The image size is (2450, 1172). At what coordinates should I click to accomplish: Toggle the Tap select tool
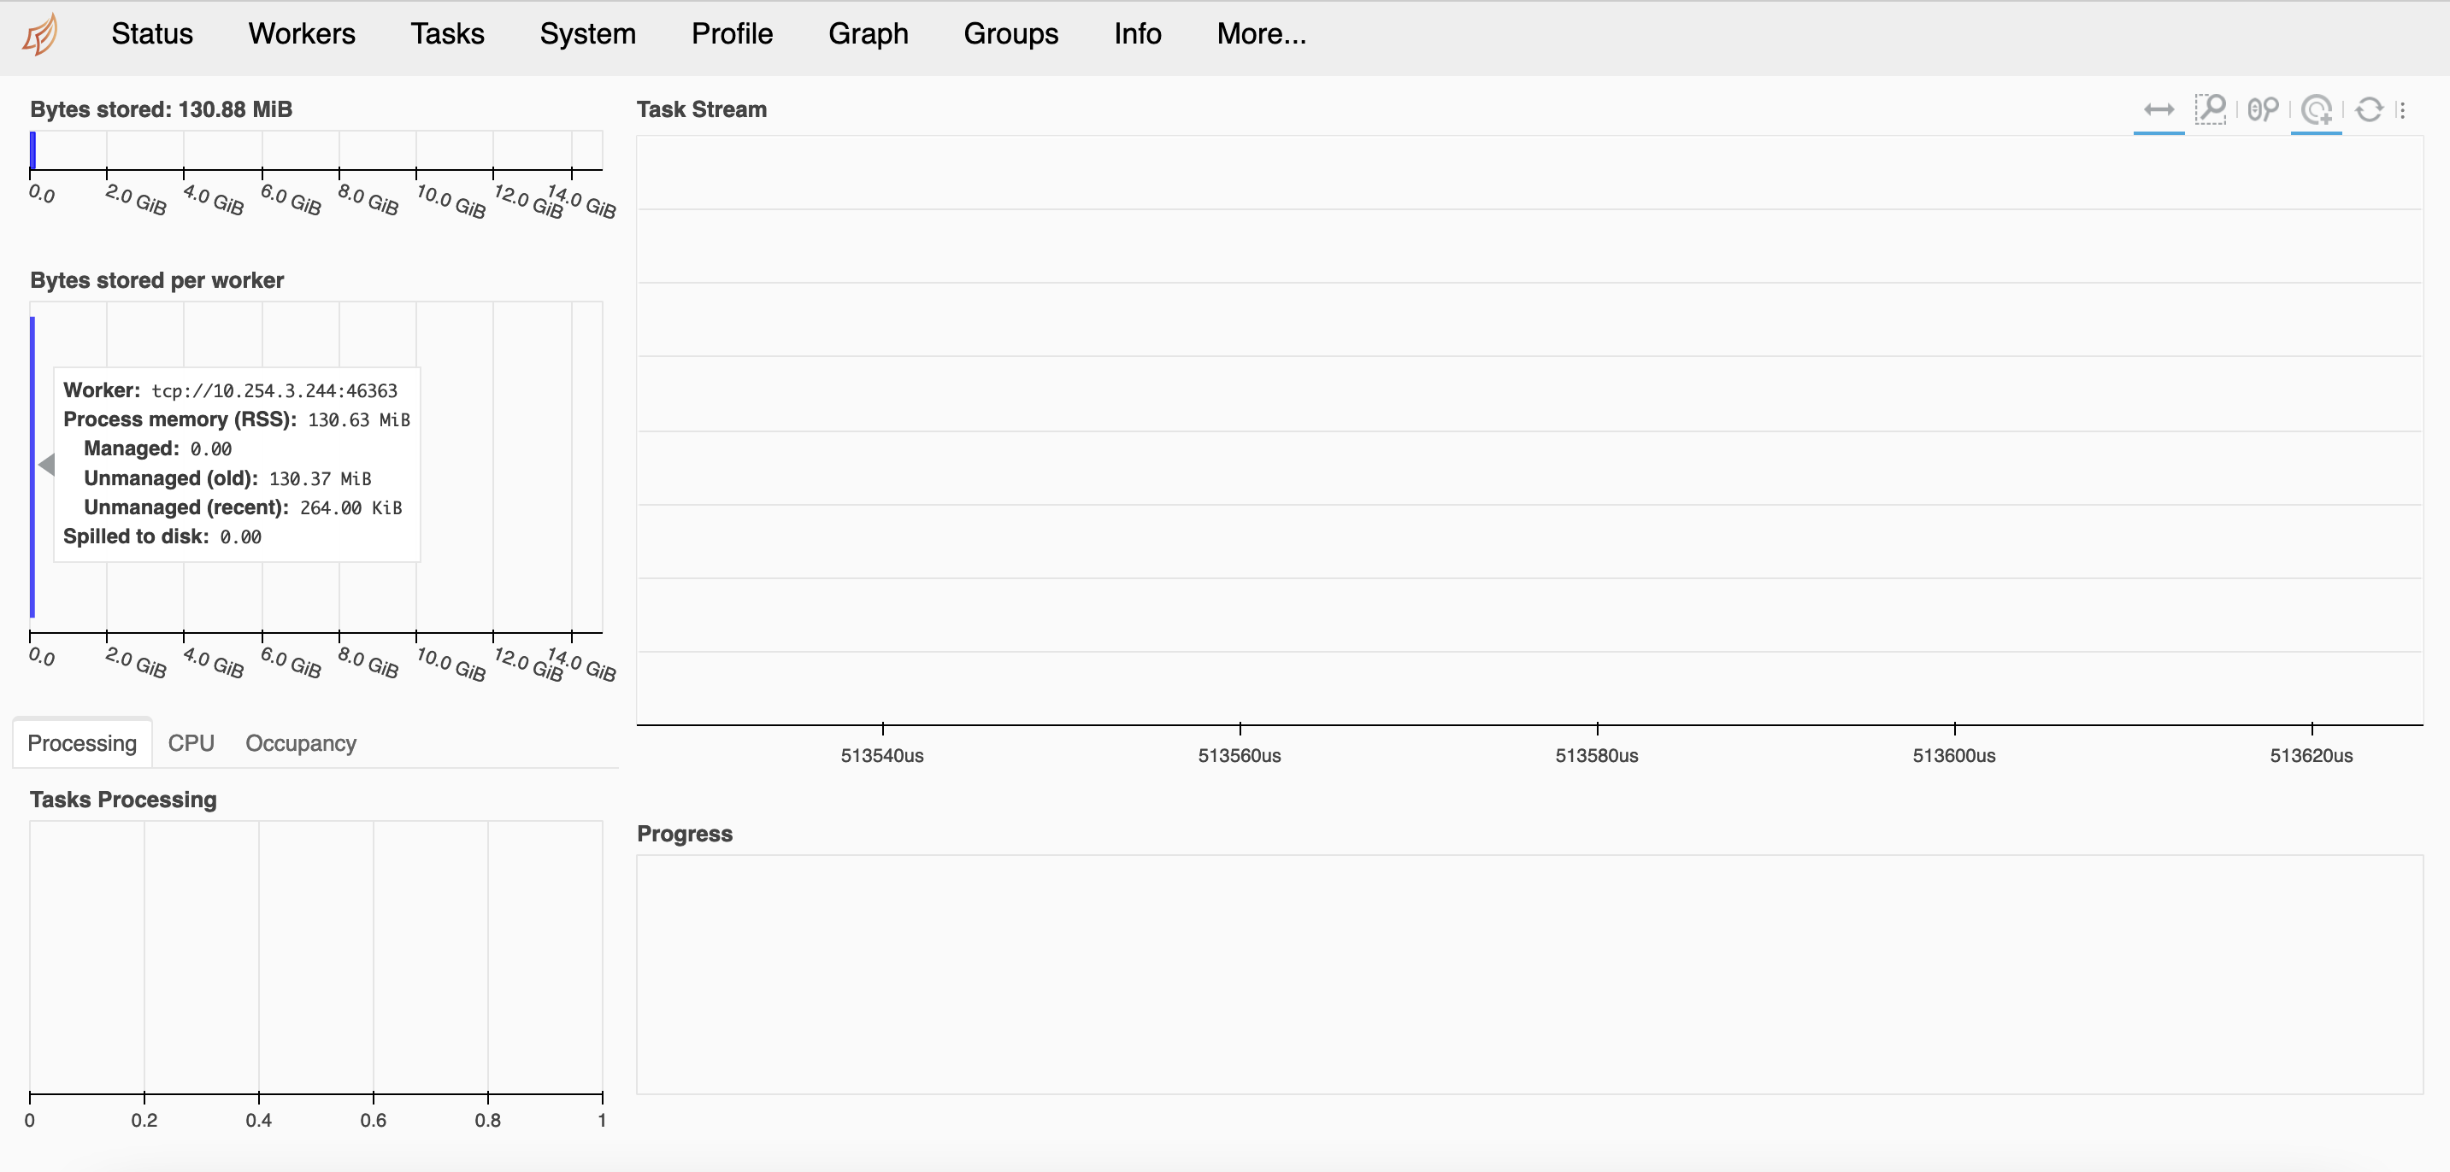[x=2316, y=109]
